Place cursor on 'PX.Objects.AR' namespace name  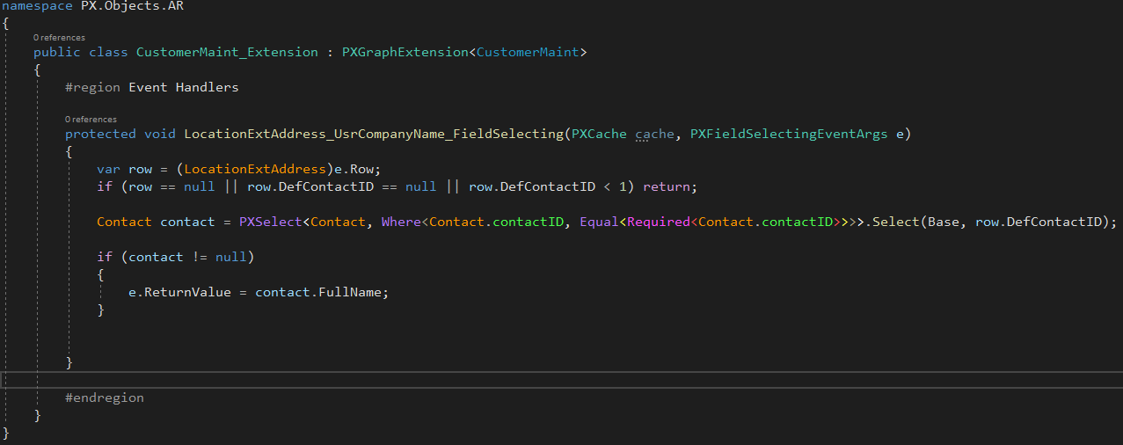click(x=132, y=6)
